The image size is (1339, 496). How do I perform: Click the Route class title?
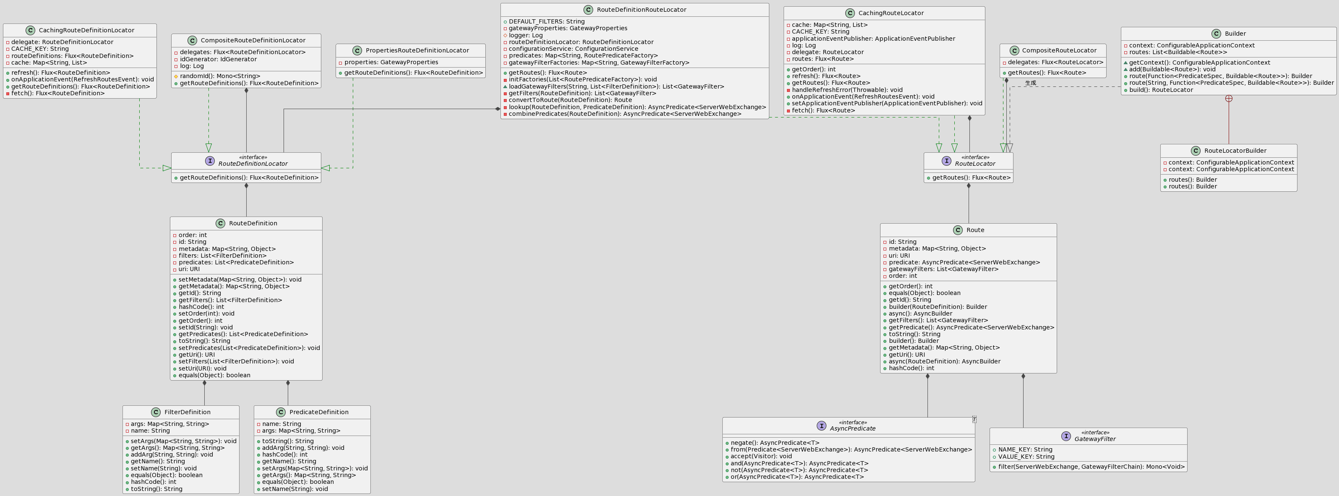pos(975,230)
